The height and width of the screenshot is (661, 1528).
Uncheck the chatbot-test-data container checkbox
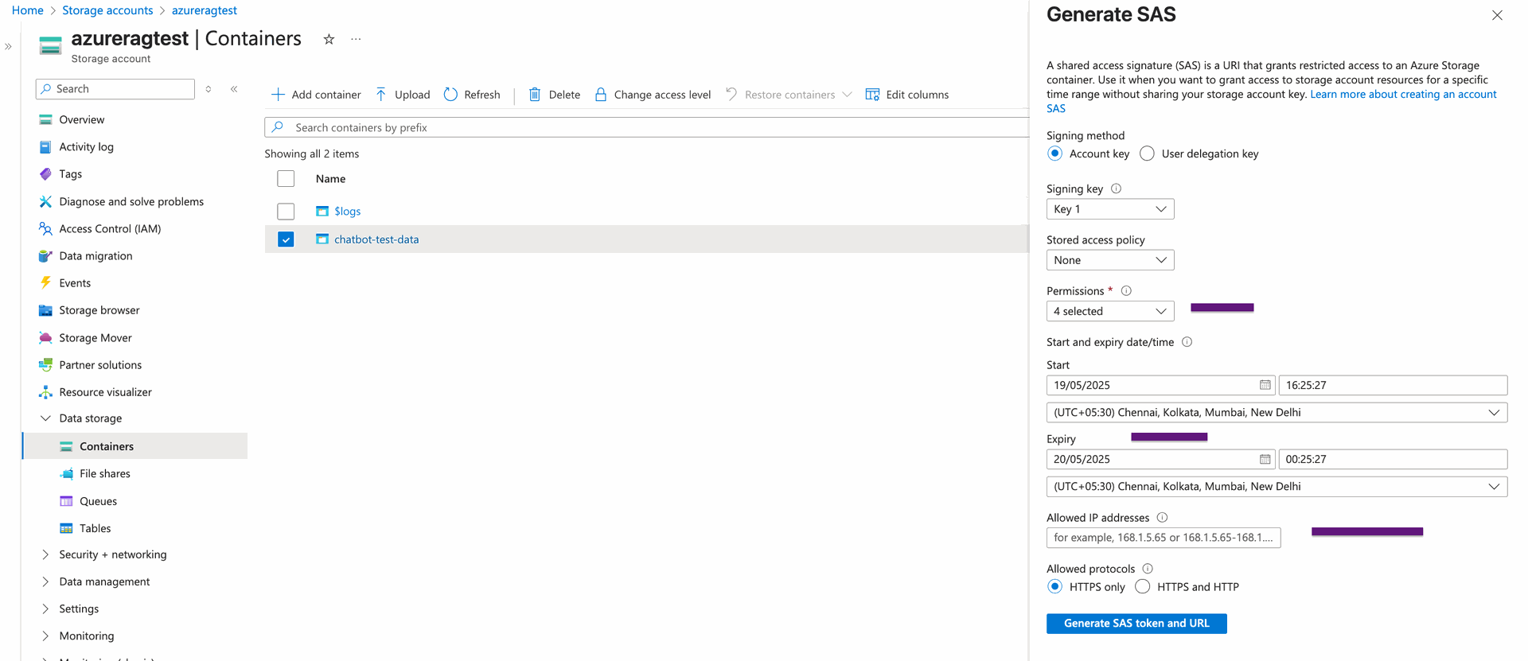point(286,239)
